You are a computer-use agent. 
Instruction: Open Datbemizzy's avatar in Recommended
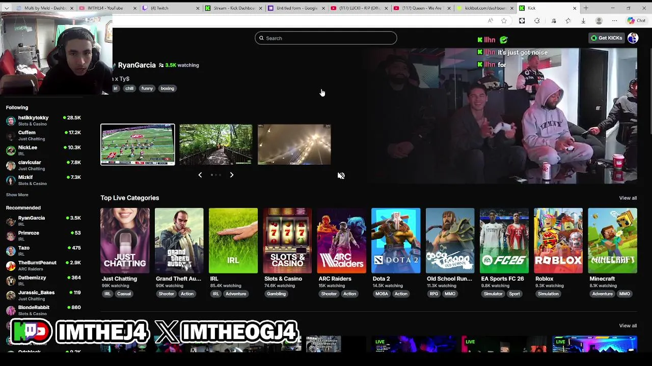(x=11, y=281)
